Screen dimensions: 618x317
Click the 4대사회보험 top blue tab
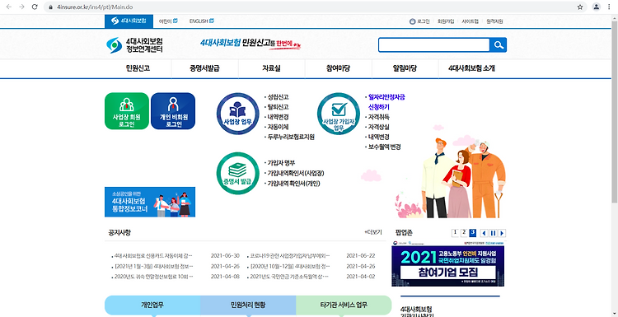(129, 21)
